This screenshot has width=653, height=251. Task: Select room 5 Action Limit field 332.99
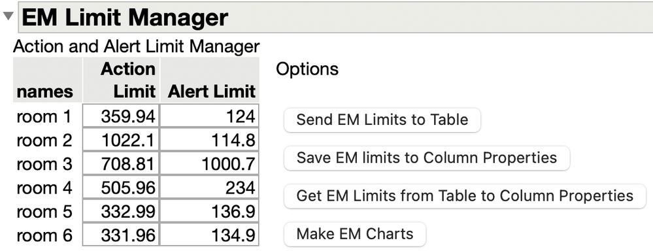pos(121,211)
